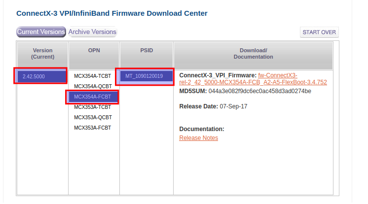
Task: Select PSID MT_1090120019
Action: (x=145, y=76)
